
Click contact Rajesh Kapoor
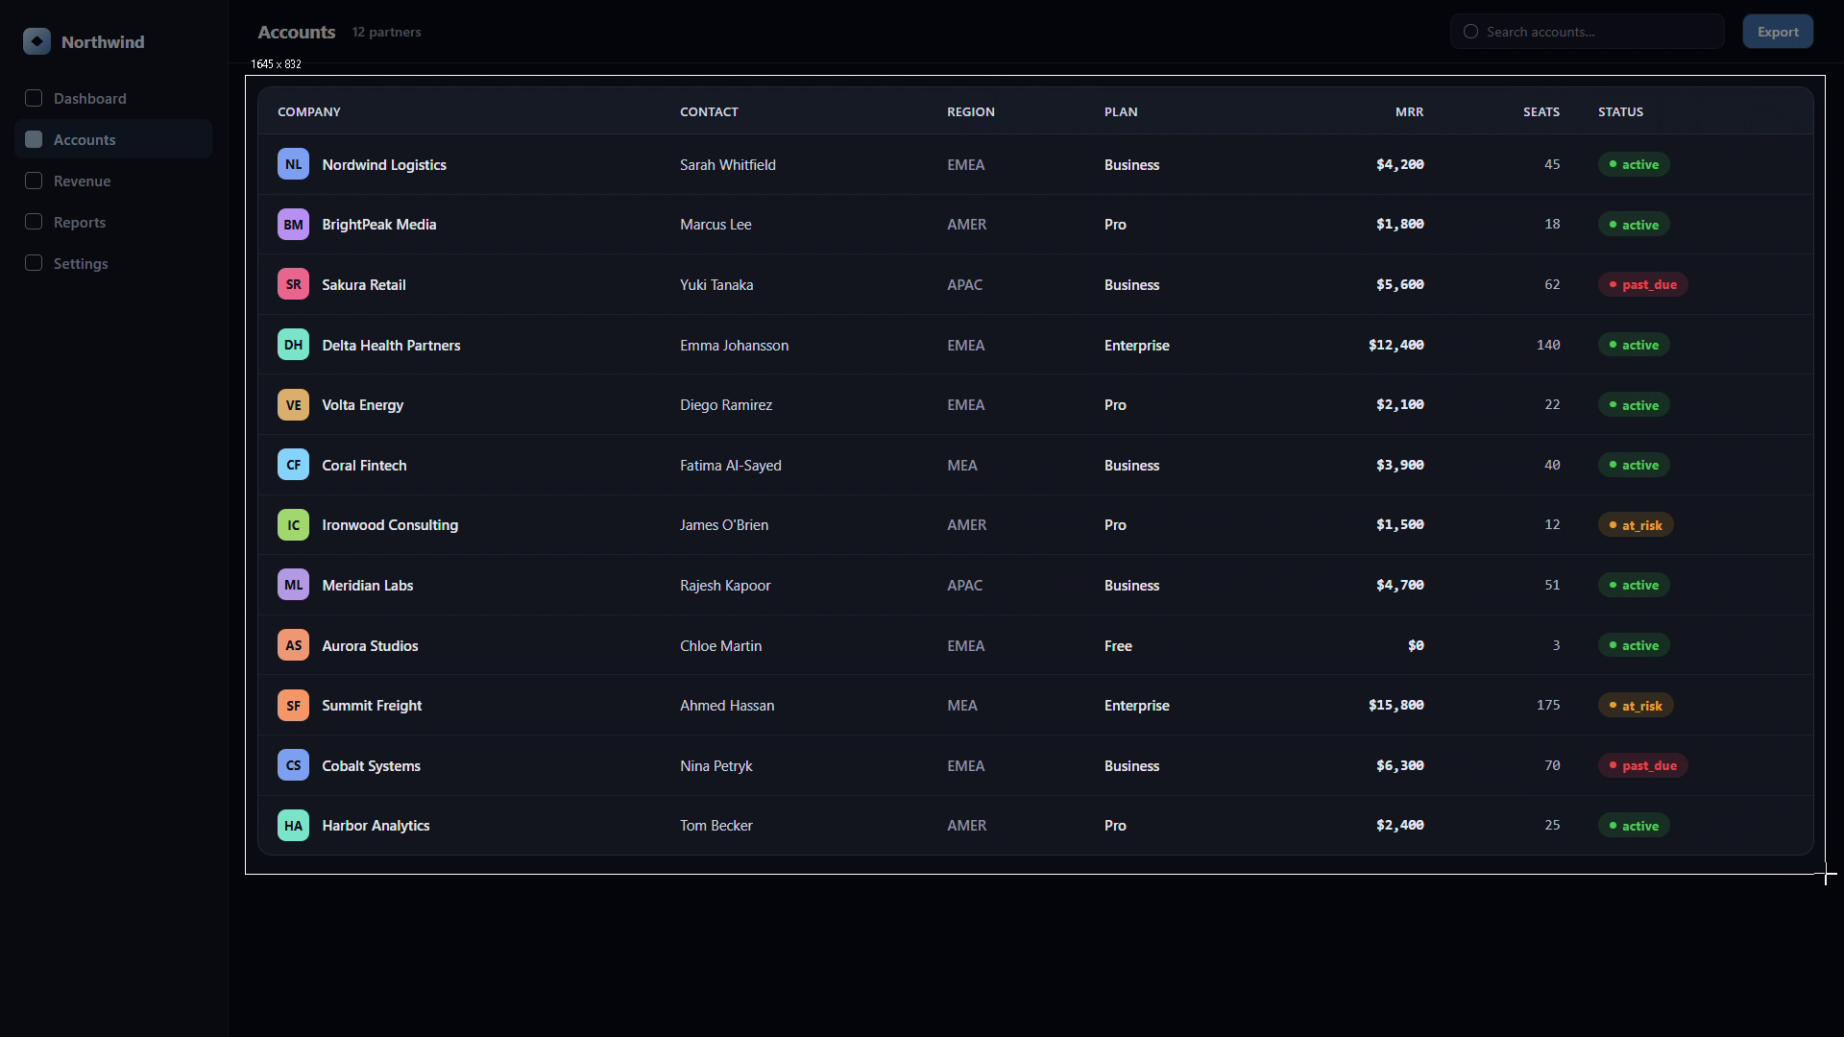coord(725,586)
